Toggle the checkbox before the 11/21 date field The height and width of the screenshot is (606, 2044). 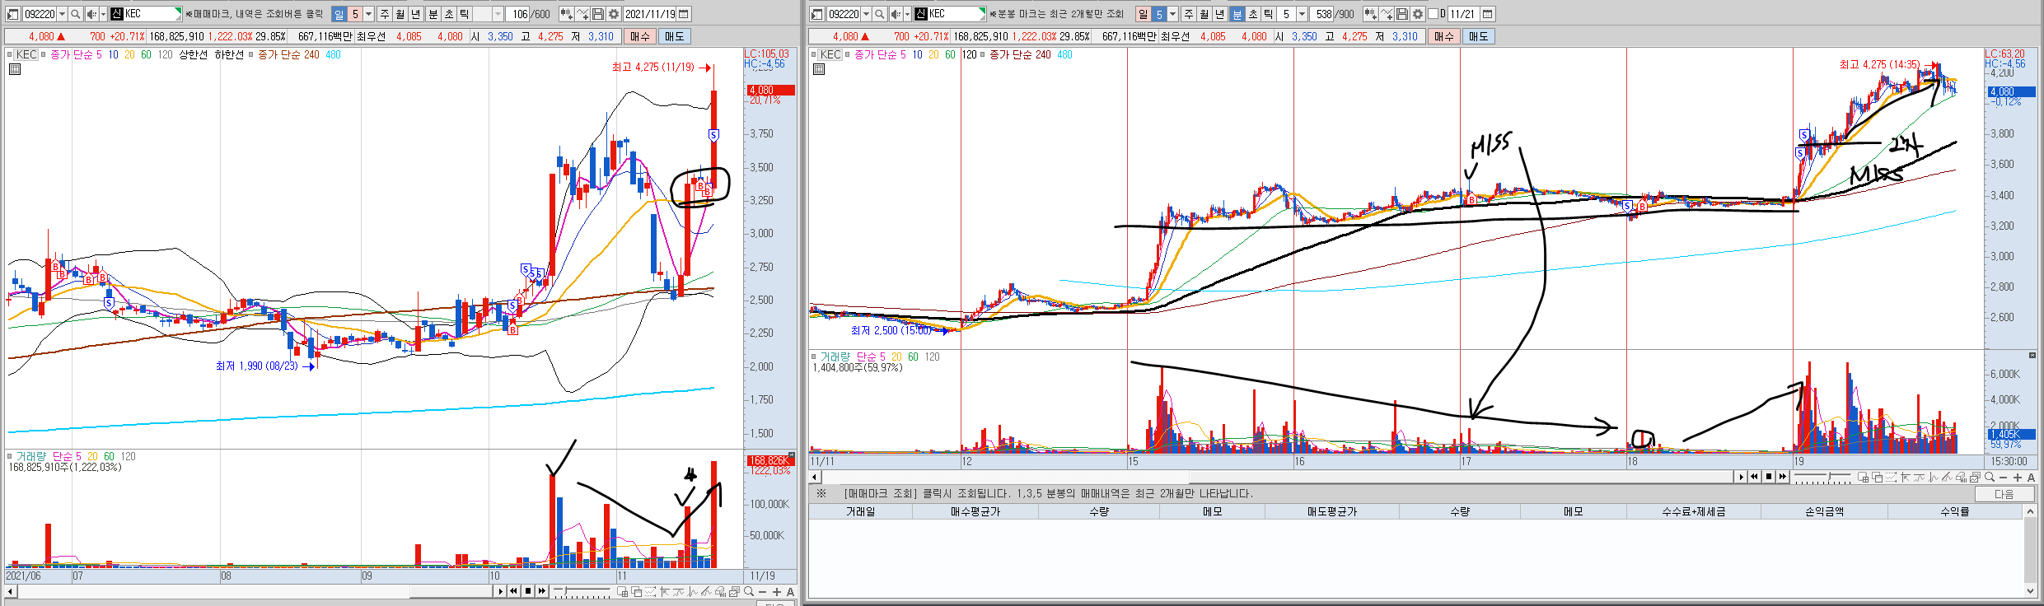1433,14
